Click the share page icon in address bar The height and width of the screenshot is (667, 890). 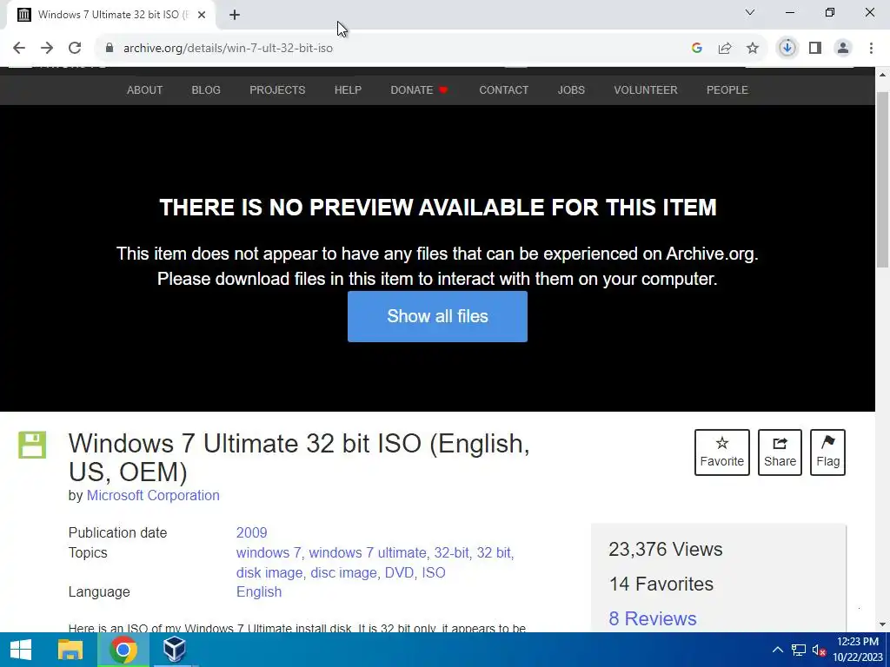pos(725,49)
